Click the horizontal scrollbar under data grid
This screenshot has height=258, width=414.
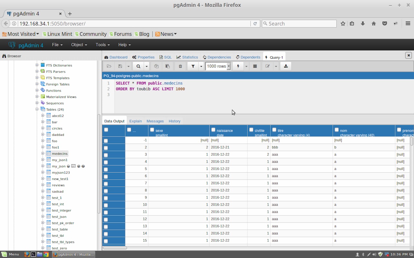(115, 248)
